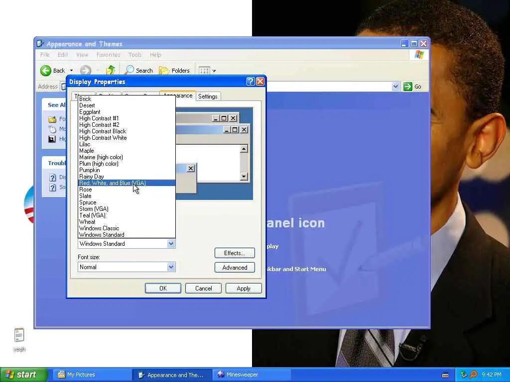Switch to the Settings tab
This screenshot has height=382, width=510.
click(208, 96)
